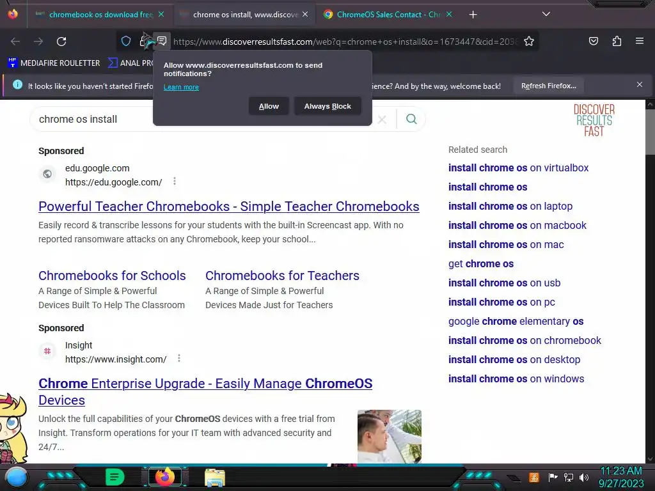Search install chrome os on usb
Screen dimensions: 655x491
click(x=504, y=283)
